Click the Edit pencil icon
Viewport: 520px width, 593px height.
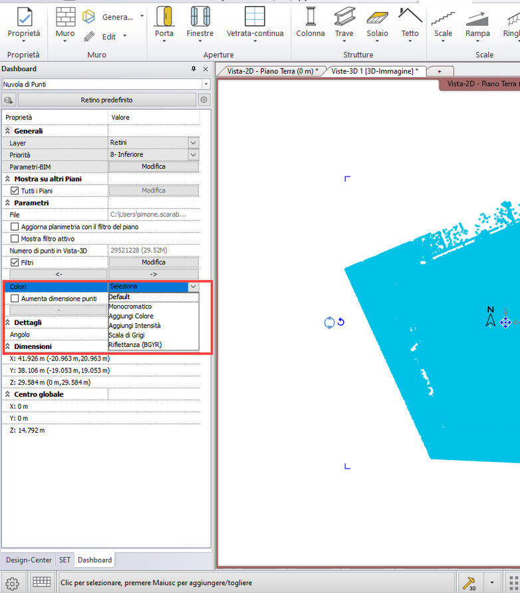coord(89,37)
